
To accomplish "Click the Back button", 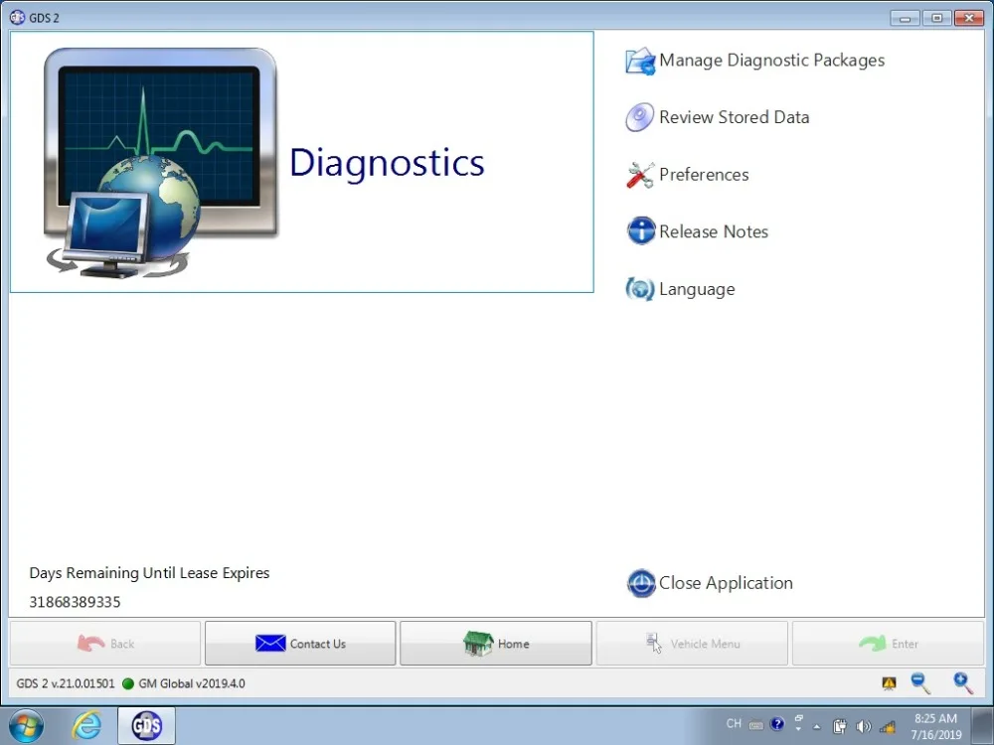I will pyautogui.click(x=104, y=643).
